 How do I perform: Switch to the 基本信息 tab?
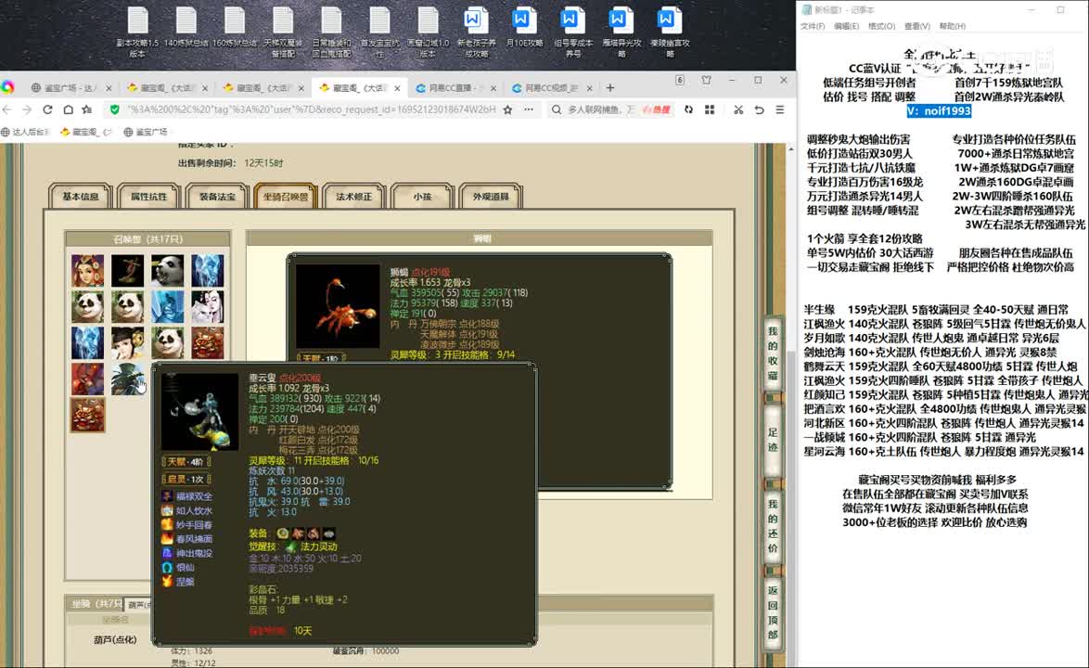pos(81,197)
